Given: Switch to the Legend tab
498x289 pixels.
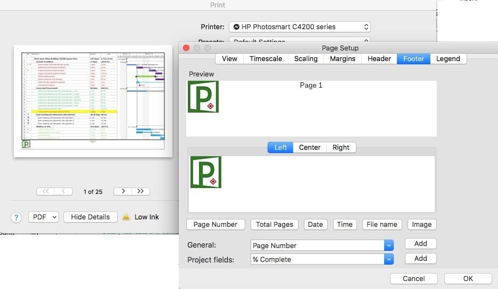Looking at the screenshot, I should (x=448, y=58).
